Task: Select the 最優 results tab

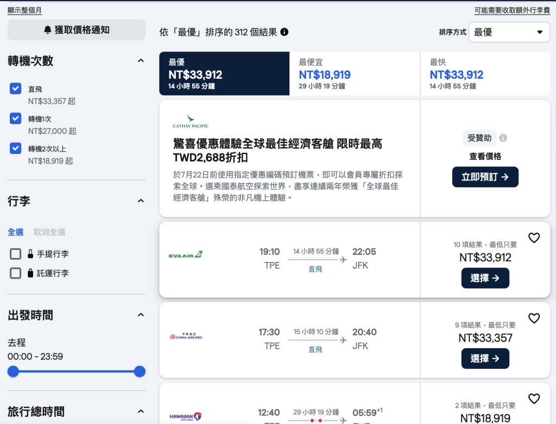Action: pos(224,74)
